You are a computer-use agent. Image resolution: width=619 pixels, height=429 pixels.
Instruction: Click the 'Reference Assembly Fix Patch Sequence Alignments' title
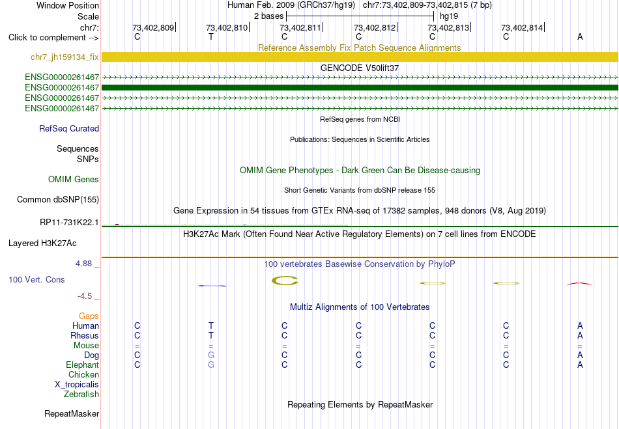tap(359, 48)
